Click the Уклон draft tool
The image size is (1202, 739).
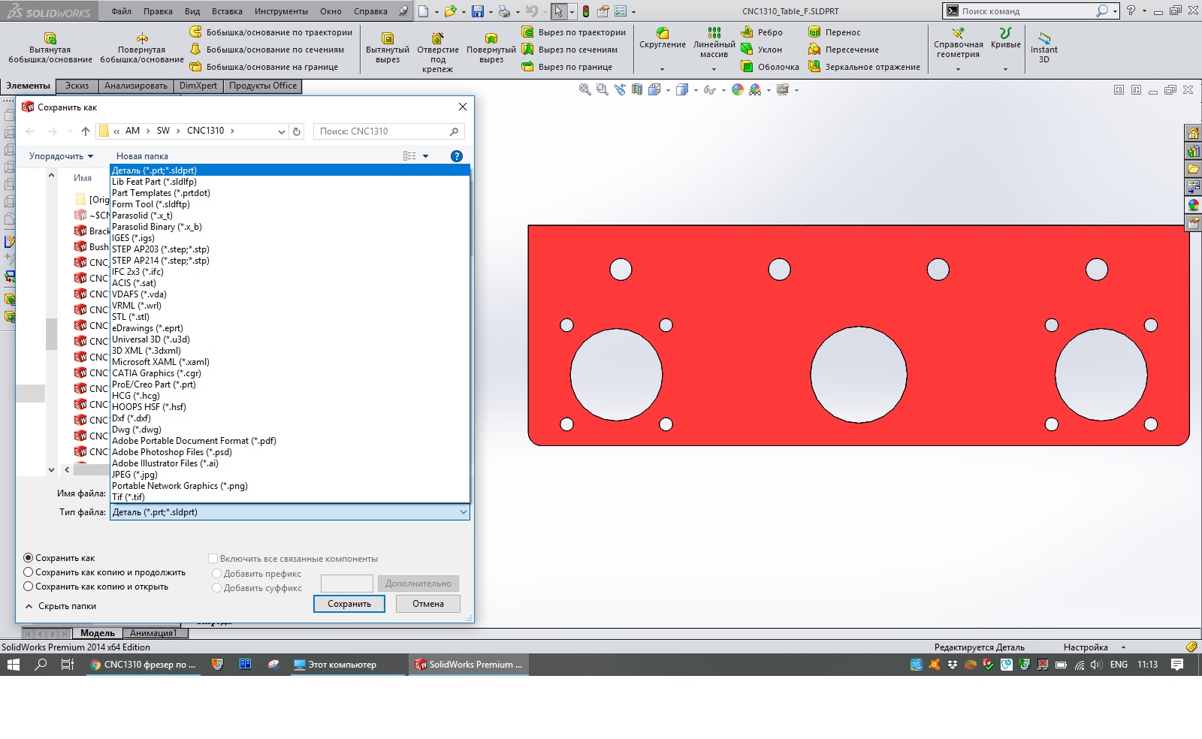tap(762, 50)
